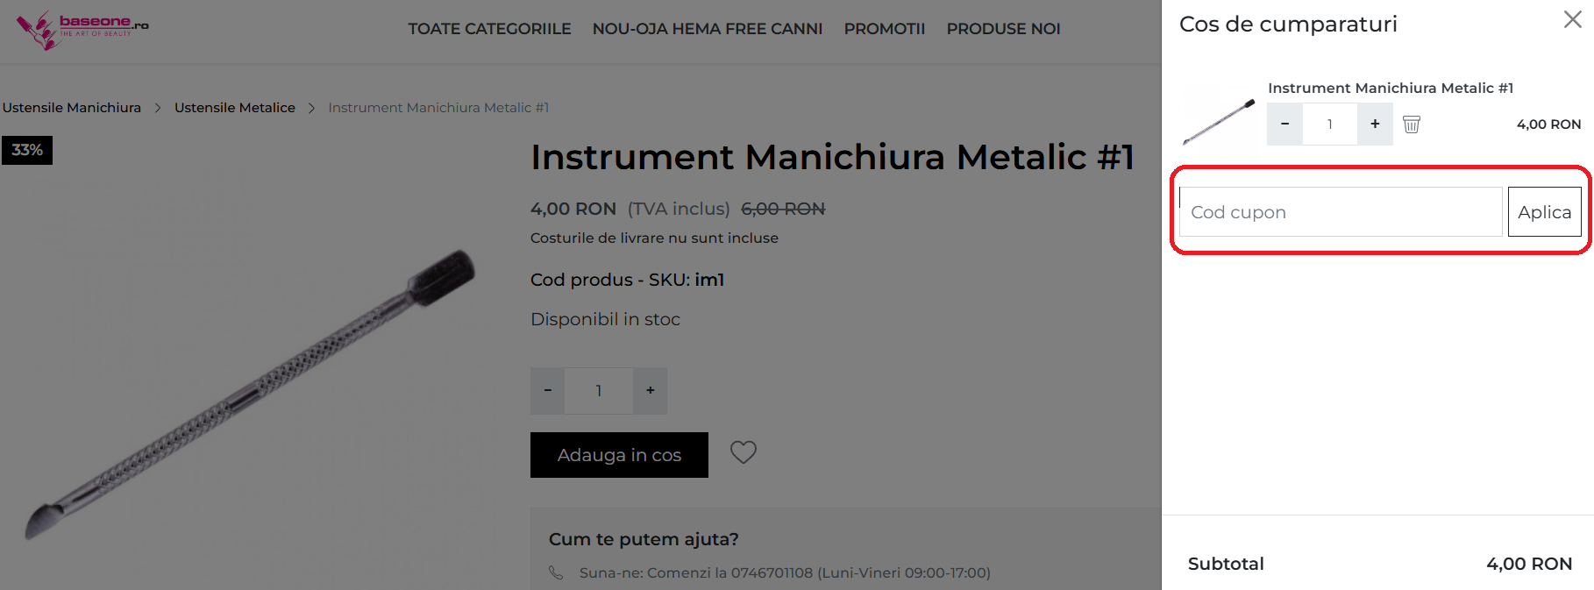Viewport: 1594px width, 590px height.
Task: Decrease product page quantity with minus
Action: pyautogui.click(x=548, y=391)
